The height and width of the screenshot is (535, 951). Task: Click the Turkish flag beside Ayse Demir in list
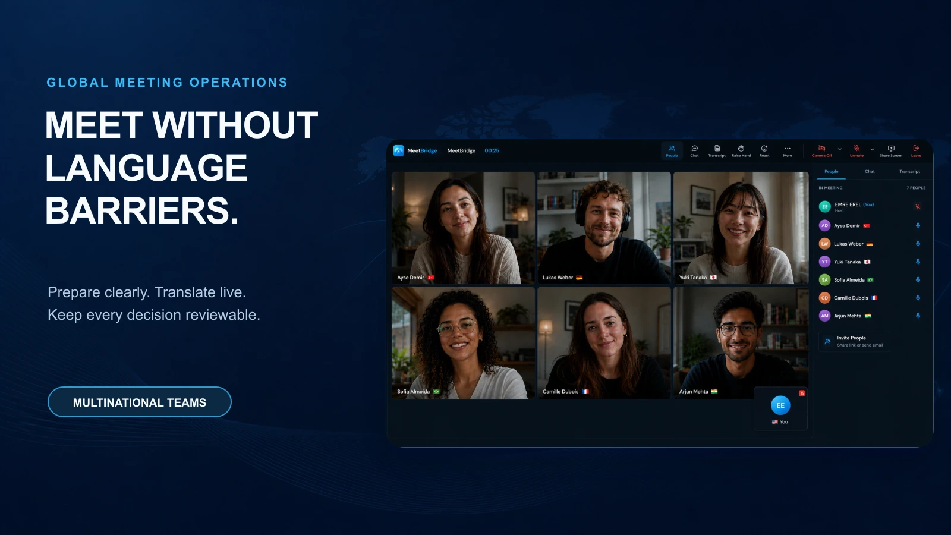pyautogui.click(x=867, y=226)
